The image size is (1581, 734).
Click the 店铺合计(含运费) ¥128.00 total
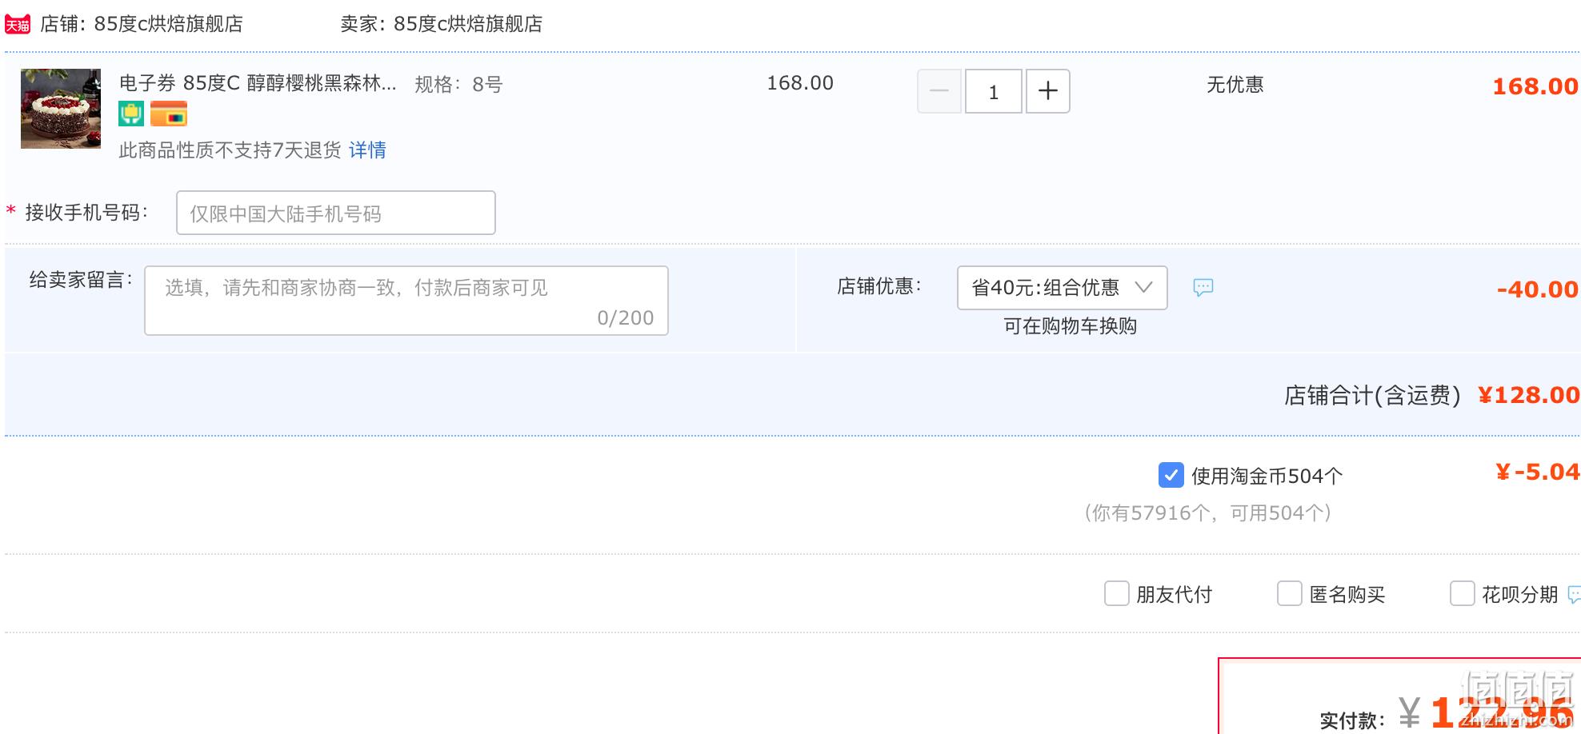click(x=1432, y=395)
